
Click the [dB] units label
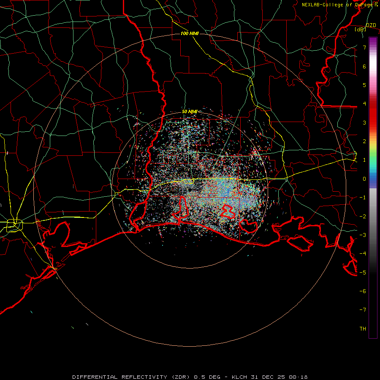pyautogui.click(x=361, y=30)
